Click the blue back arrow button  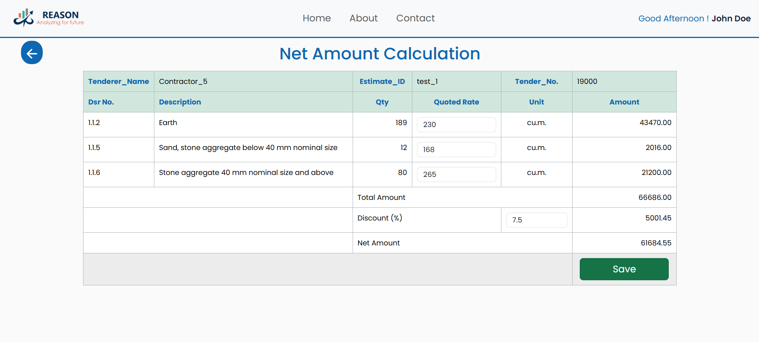pos(32,53)
